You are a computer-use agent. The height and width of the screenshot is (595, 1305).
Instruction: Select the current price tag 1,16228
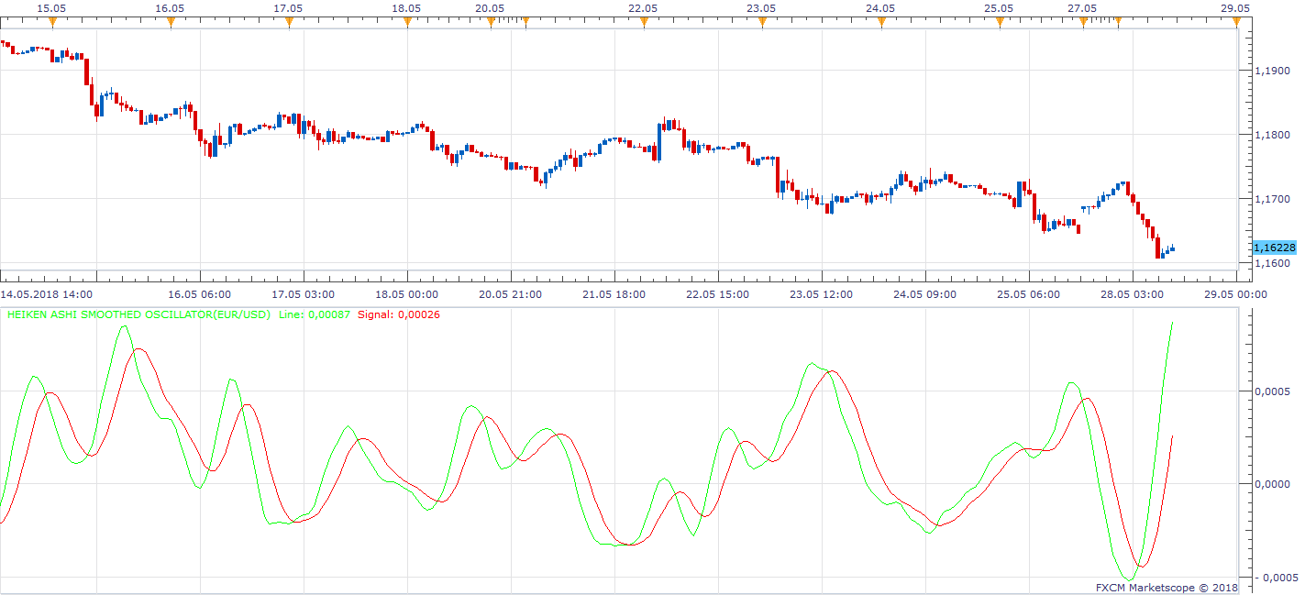(x=1274, y=248)
